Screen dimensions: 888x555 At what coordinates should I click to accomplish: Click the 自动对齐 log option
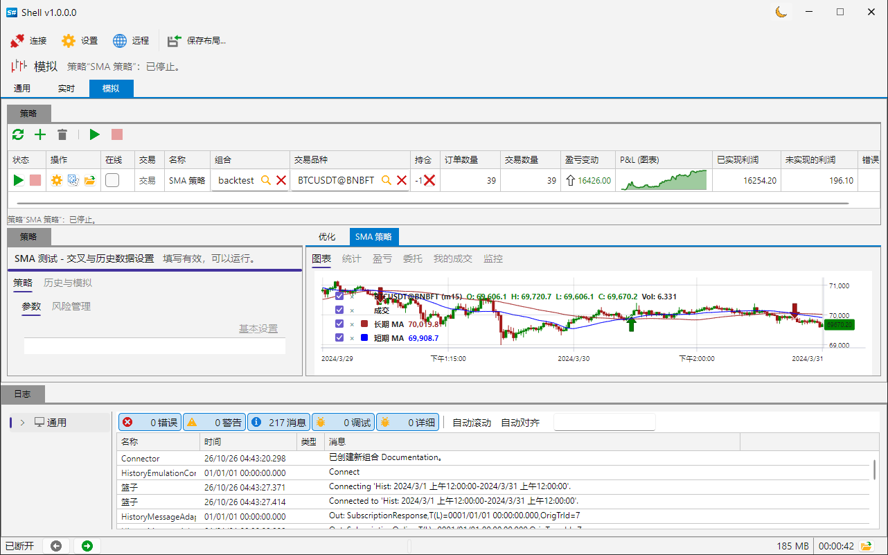coord(520,423)
